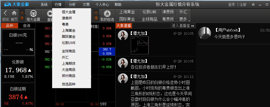
Task: Click the highlighted 382.7 price box
Action: [107, 52]
